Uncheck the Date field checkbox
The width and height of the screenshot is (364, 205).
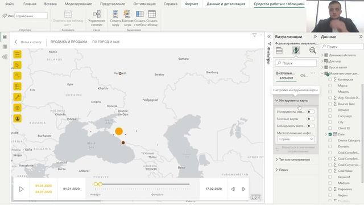tap(330, 134)
